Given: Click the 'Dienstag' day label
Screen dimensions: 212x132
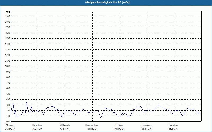Looking at the screenshot, I should tap(37, 125).
